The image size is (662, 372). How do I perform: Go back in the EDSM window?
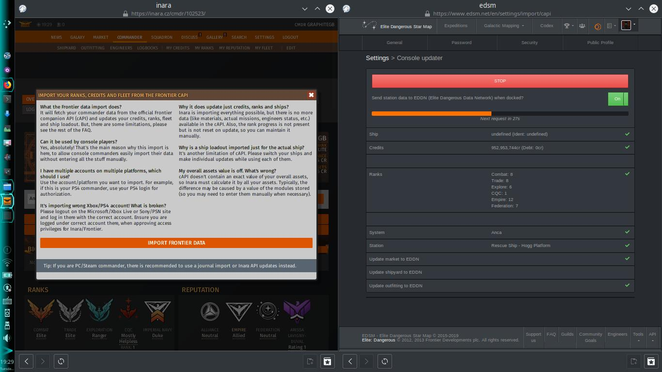[350, 361]
